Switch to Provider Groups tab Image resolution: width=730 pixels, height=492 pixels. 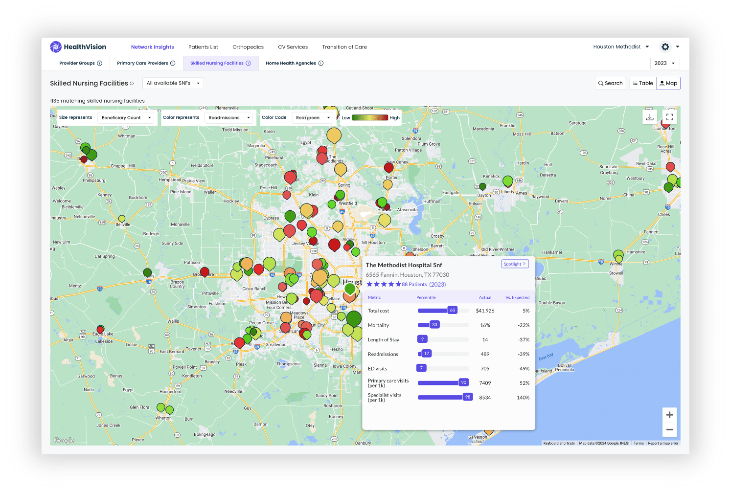[x=77, y=63]
